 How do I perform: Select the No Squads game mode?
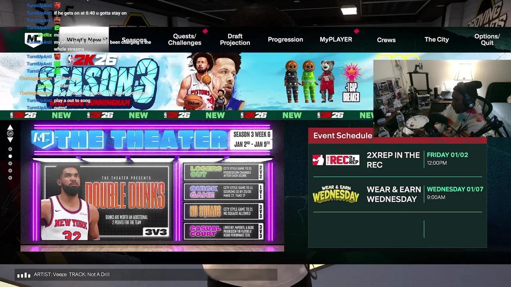[224, 212]
